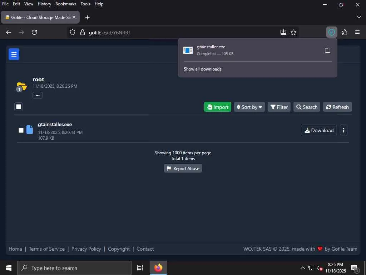Screen dimensions: 366x275
Task: Click the blue file icon for gtainstaller.exe
Action: (30, 130)
